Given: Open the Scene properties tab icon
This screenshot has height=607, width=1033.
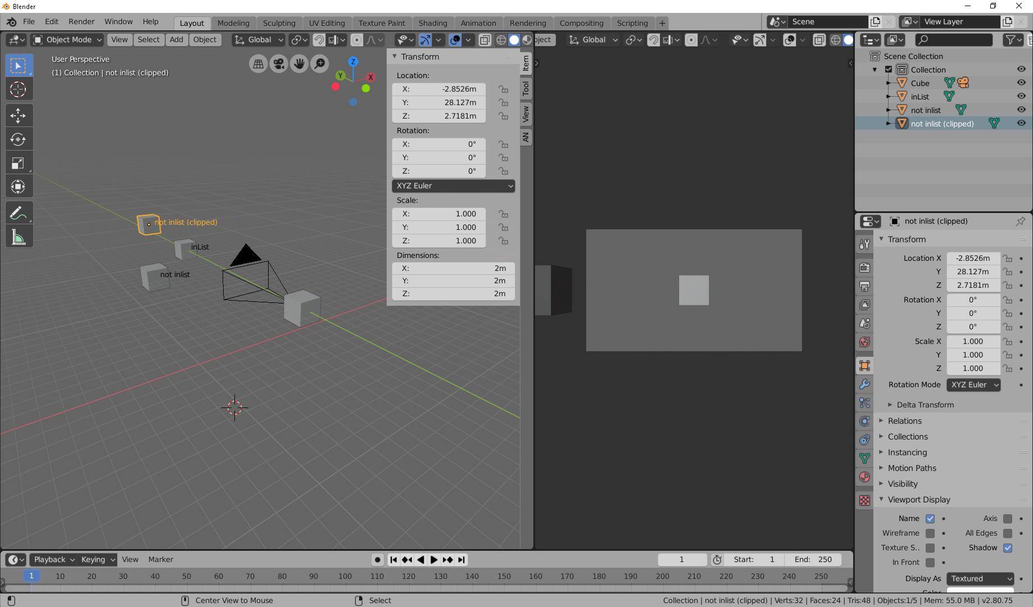Looking at the screenshot, I should [x=864, y=323].
